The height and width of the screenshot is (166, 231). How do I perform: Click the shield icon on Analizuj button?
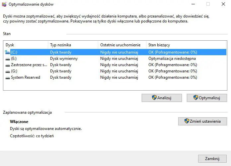click(x=154, y=98)
